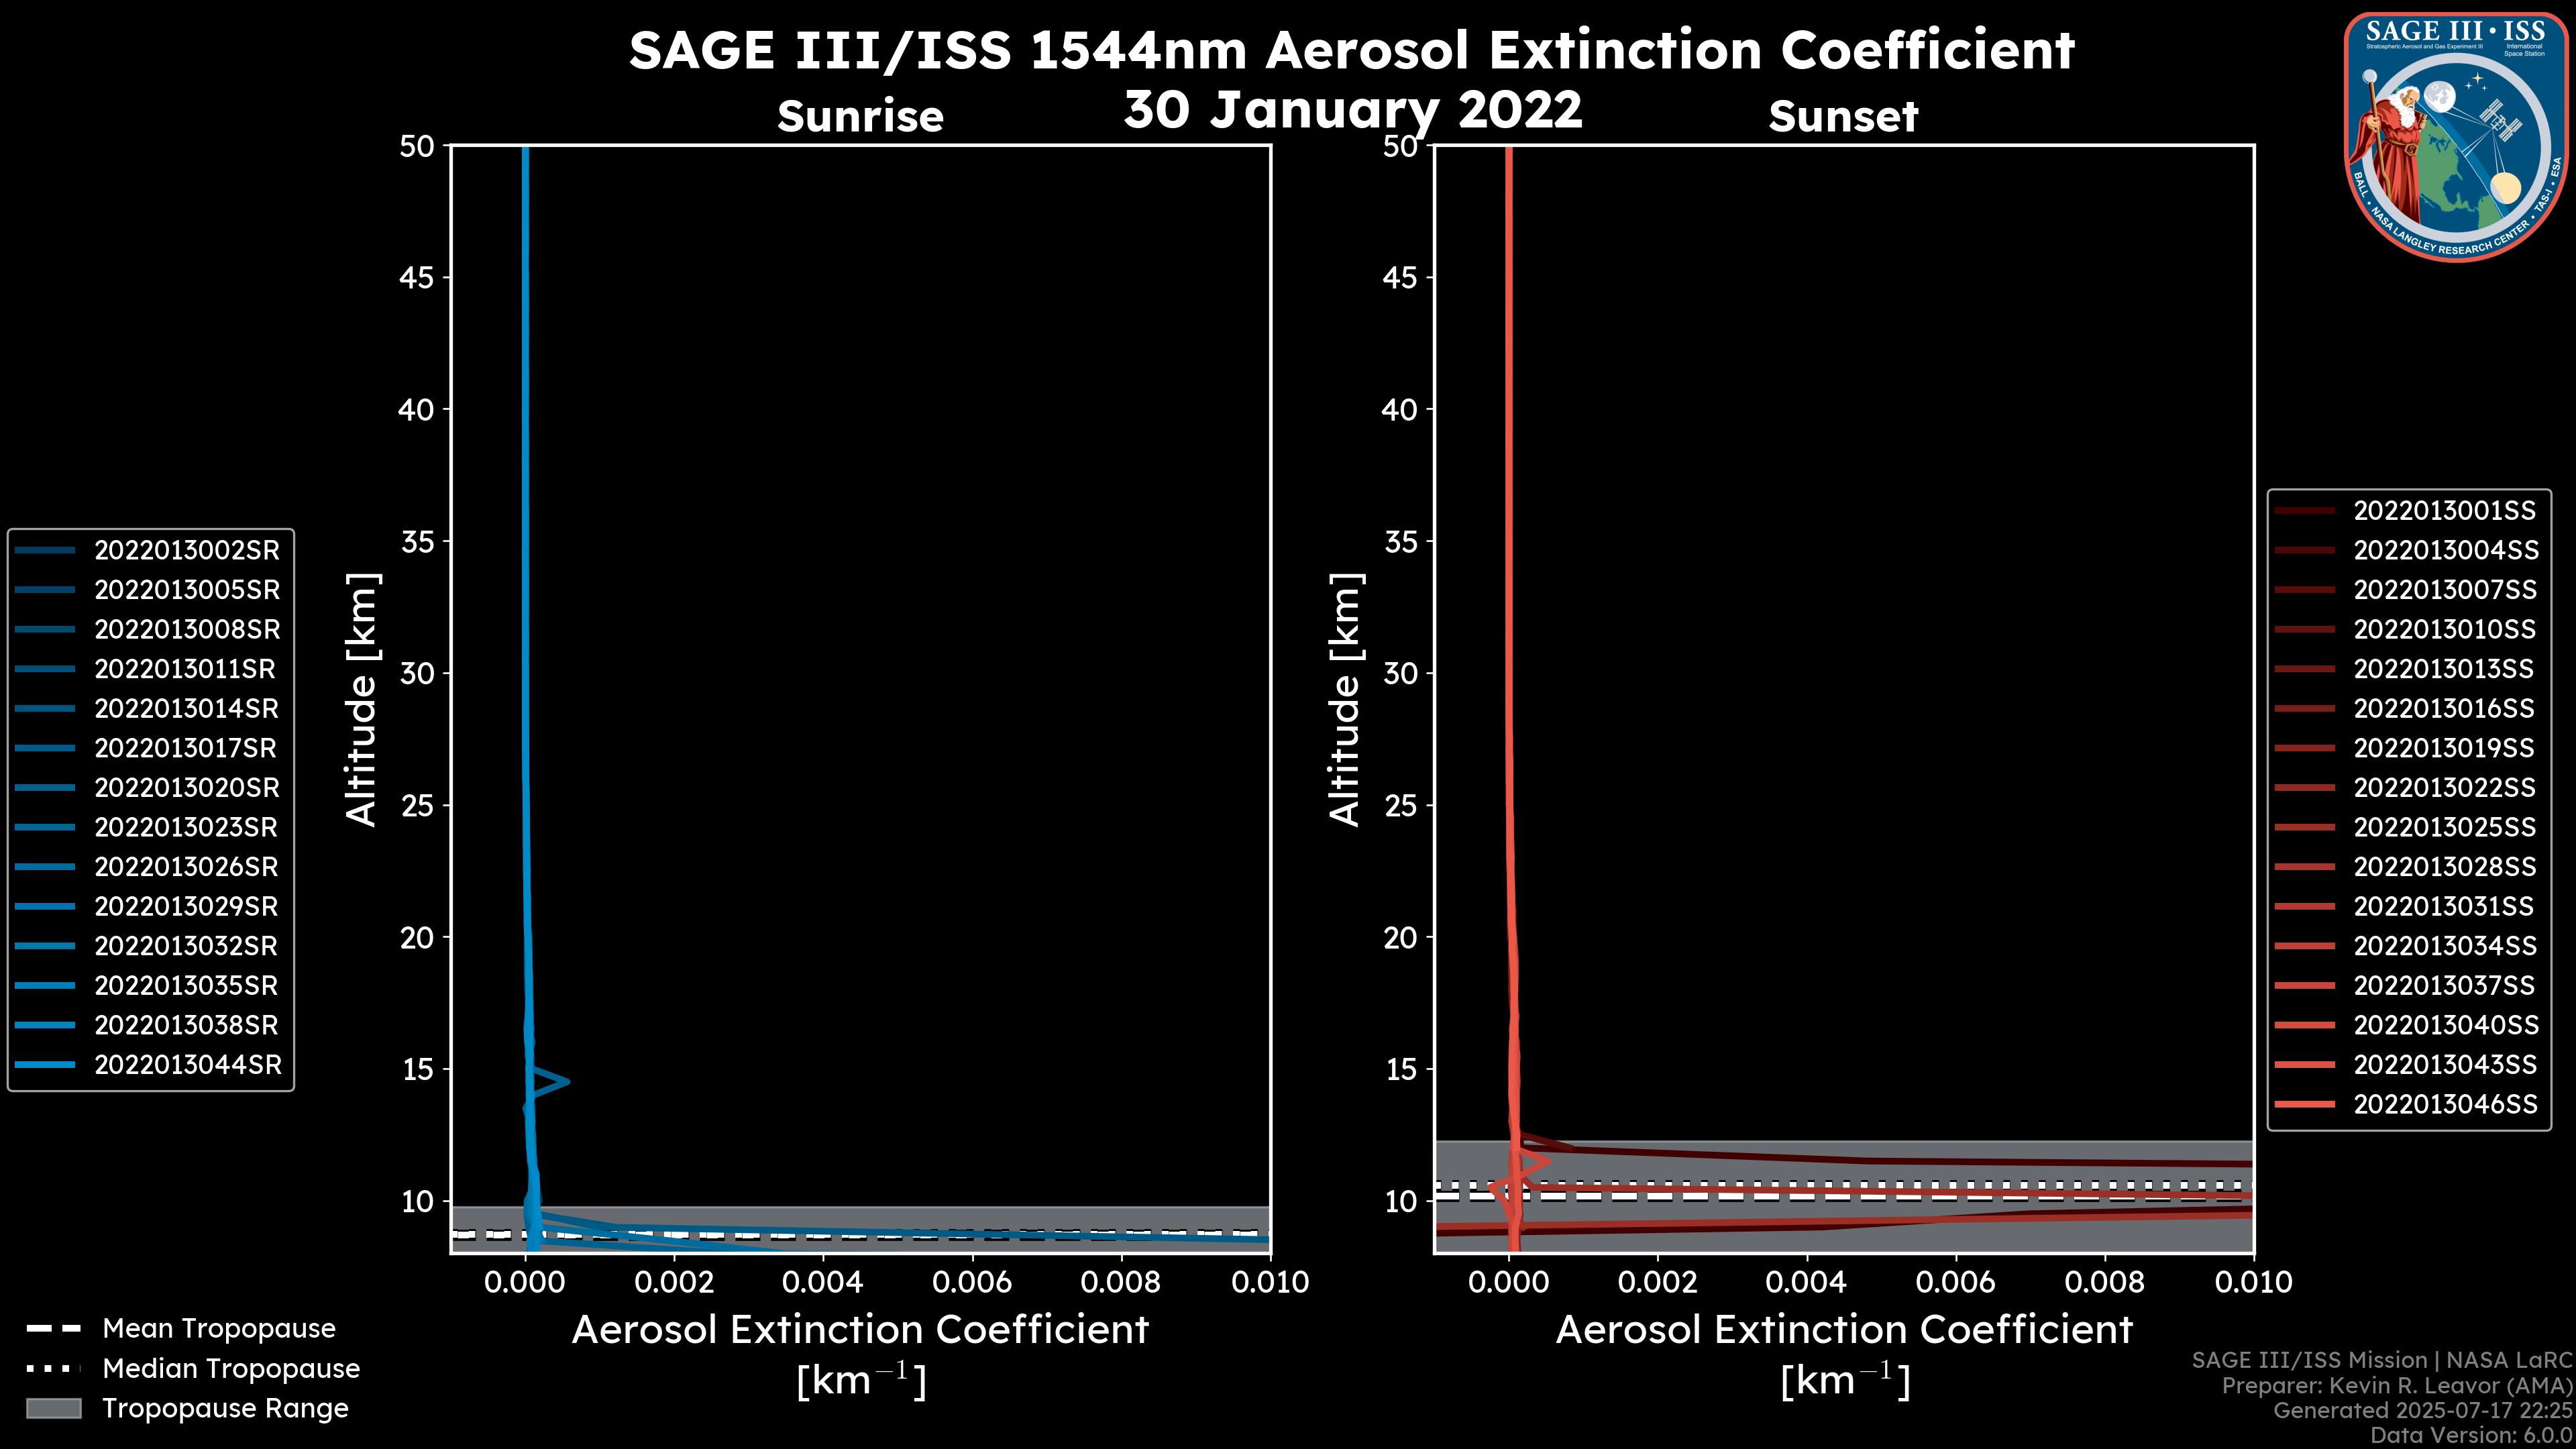Viewport: 2576px width, 1449px height.
Task: Click the 0.010 tick on the Sunset x-axis
Action: point(2253,1283)
